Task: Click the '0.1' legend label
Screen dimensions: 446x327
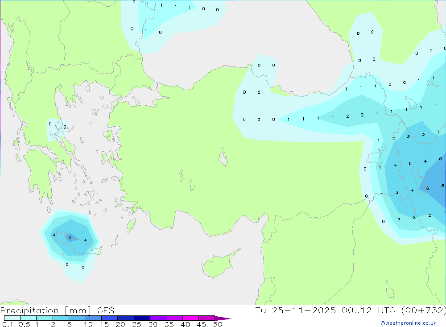Action: 8,324
